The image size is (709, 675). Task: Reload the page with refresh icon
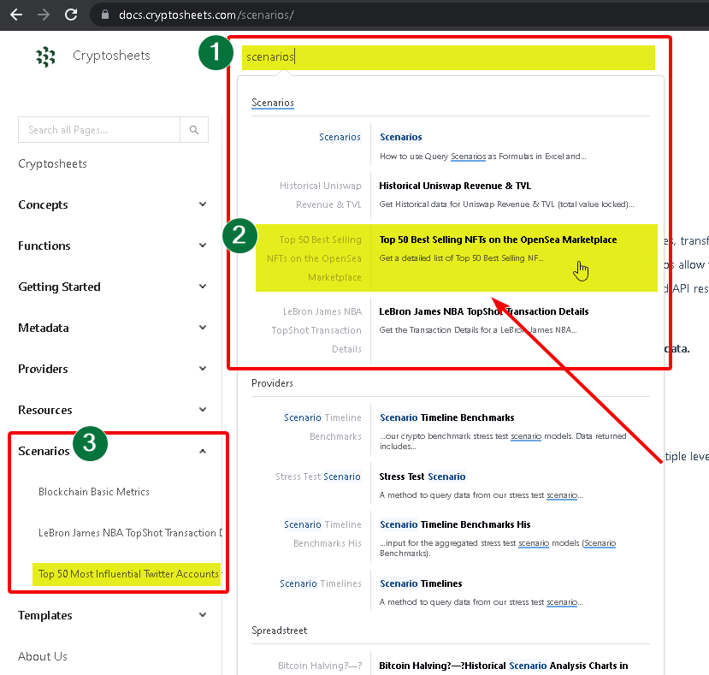click(x=72, y=15)
